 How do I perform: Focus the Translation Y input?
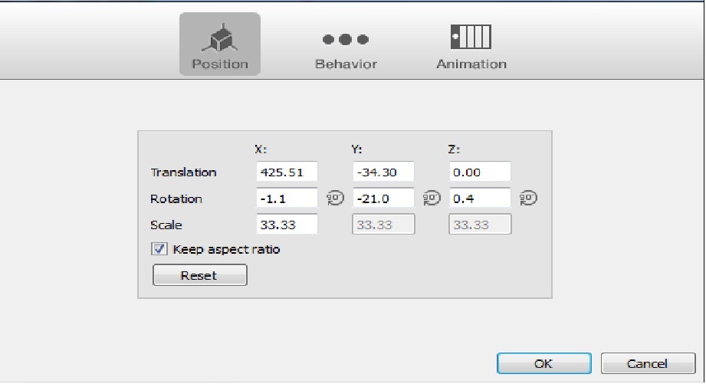point(383,172)
